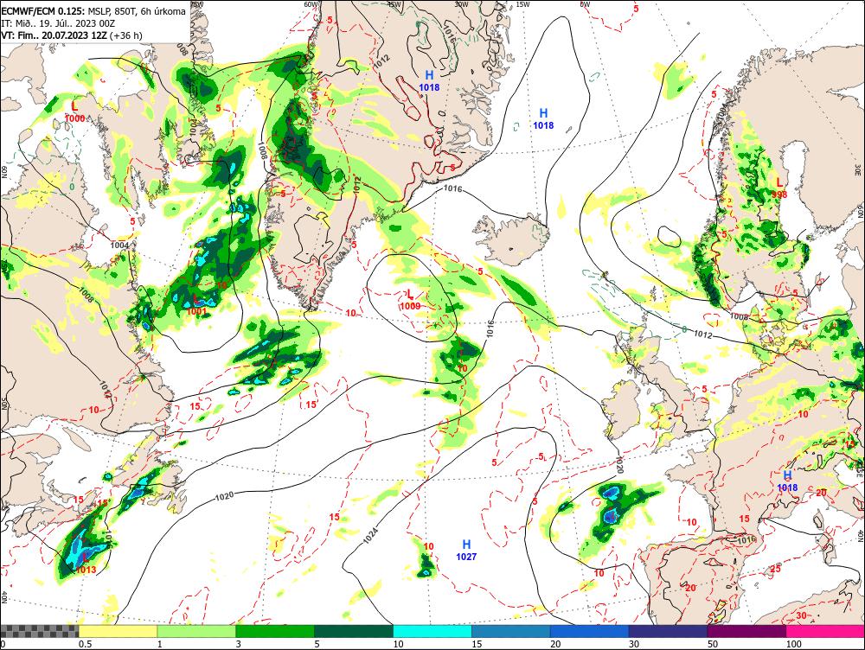
Task: Click the legend value label '50'
Action: click(712, 644)
